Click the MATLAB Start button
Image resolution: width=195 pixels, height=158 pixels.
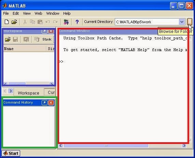point(11,153)
